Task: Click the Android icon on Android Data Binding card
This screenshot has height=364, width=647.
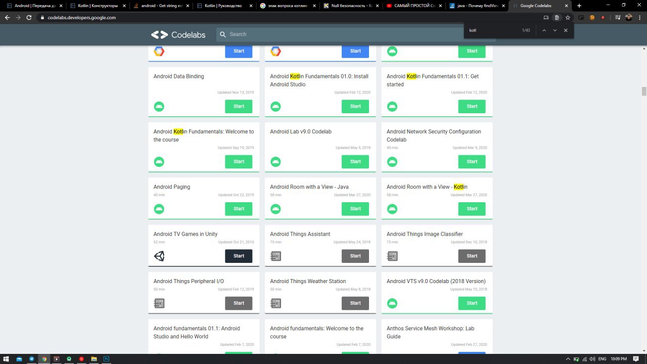Action: click(159, 106)
